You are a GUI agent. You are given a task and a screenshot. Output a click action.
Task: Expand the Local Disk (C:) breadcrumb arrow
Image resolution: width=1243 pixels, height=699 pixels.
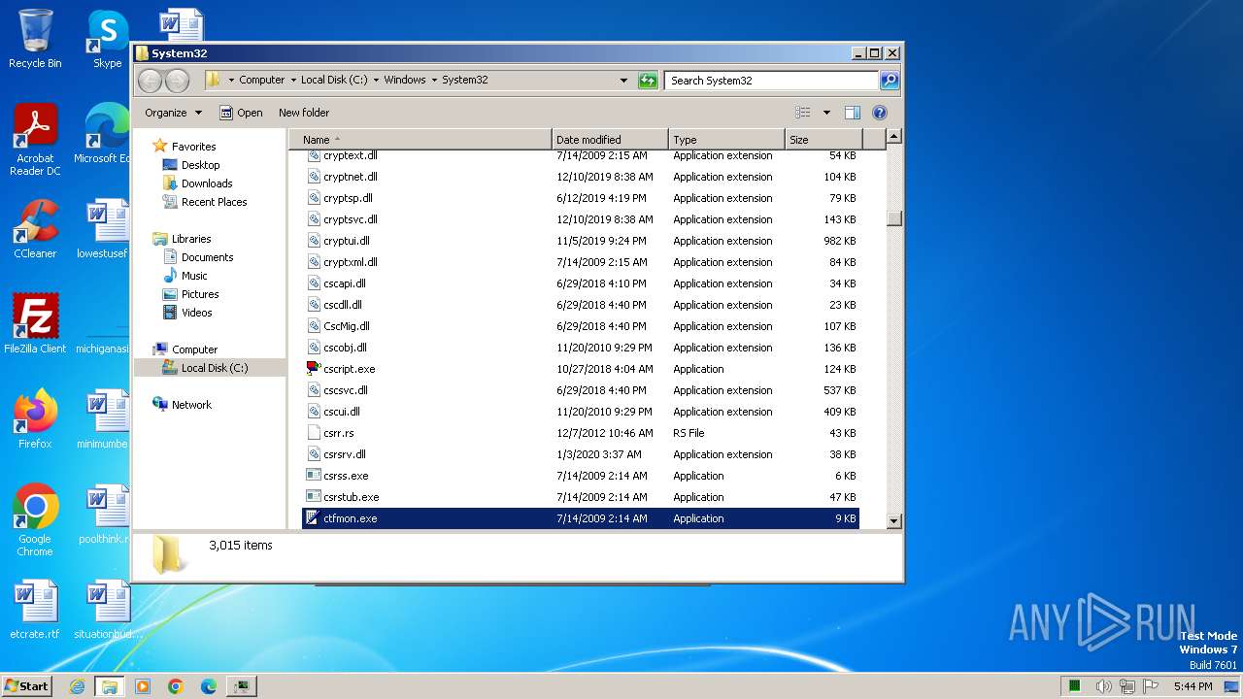(377, 81)
